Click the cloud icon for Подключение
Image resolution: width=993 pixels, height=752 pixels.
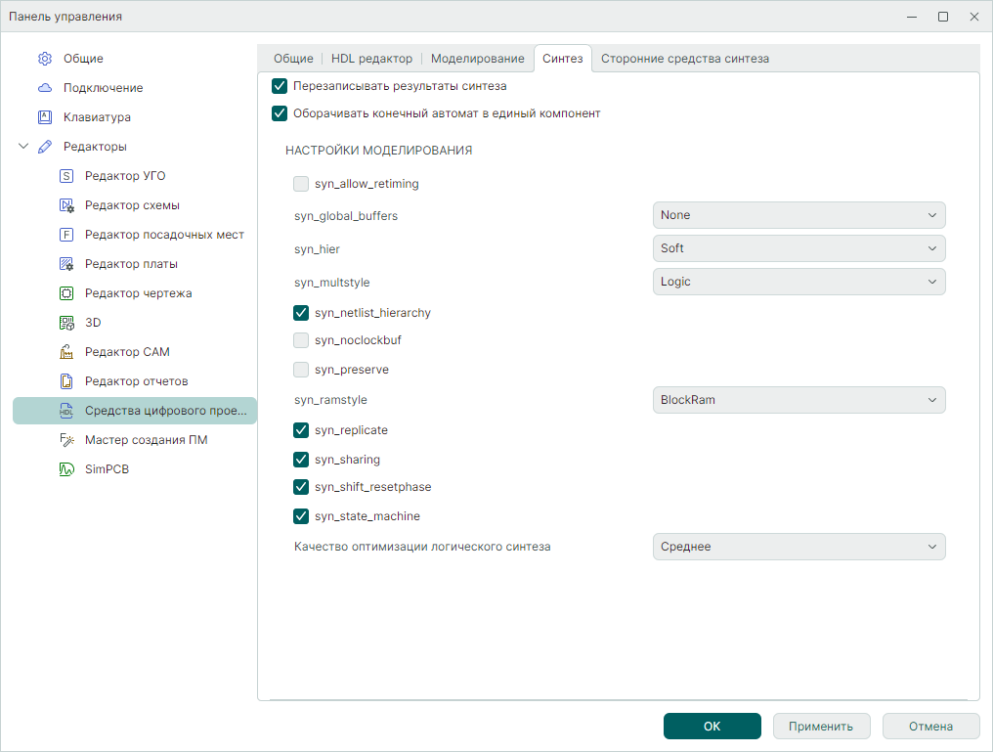pyautogui.click(x=45, y=88)
